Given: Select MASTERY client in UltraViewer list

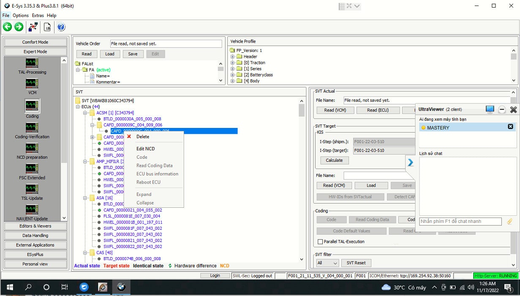Looking at the screenshot, I should click(467, 127).
